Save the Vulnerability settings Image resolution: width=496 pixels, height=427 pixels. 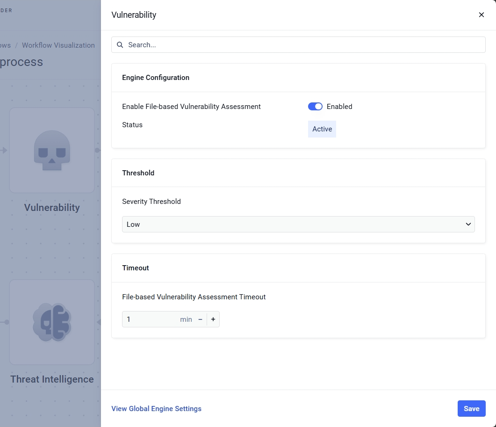[471, 409]
